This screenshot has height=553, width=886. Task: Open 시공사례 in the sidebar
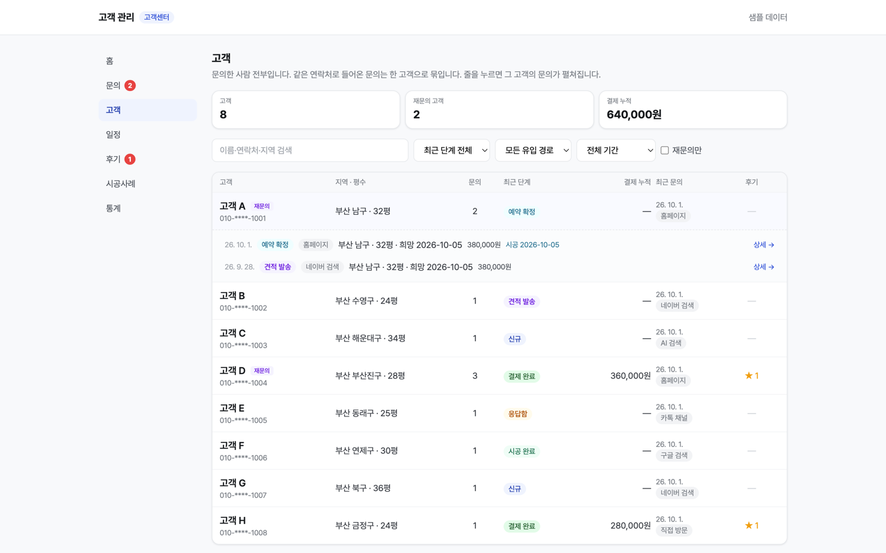pyautogui.click(x=147, y=184)
